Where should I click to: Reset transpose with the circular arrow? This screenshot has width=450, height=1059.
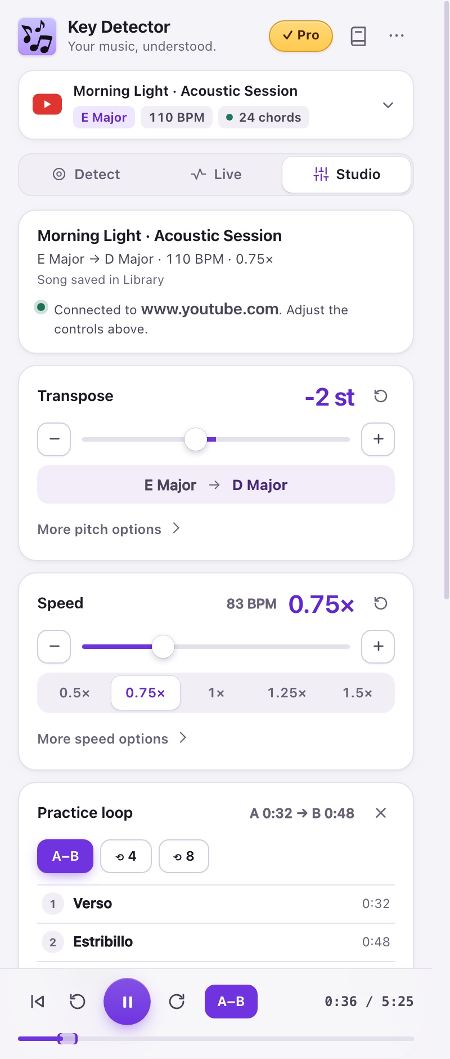coord(381,396)
